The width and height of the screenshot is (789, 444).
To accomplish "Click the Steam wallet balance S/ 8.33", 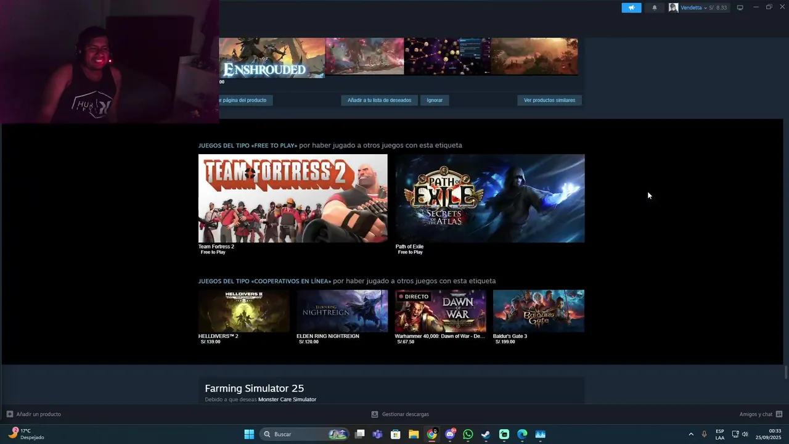I will click(718, 7).
